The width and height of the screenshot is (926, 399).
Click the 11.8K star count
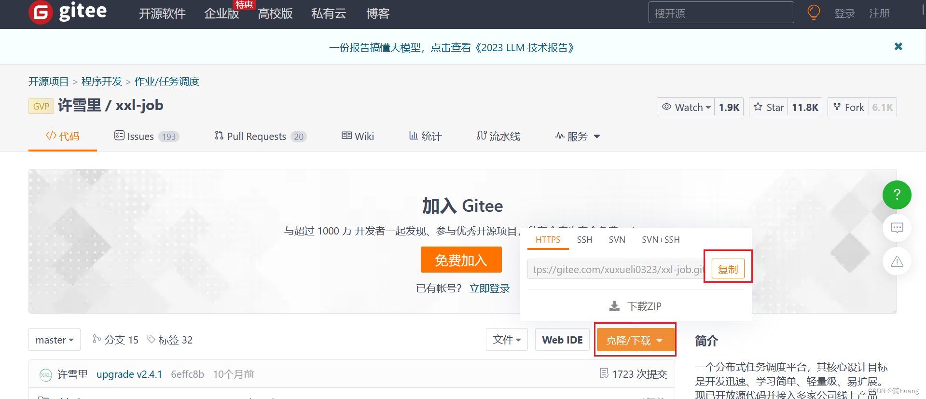tap(805, 107)
